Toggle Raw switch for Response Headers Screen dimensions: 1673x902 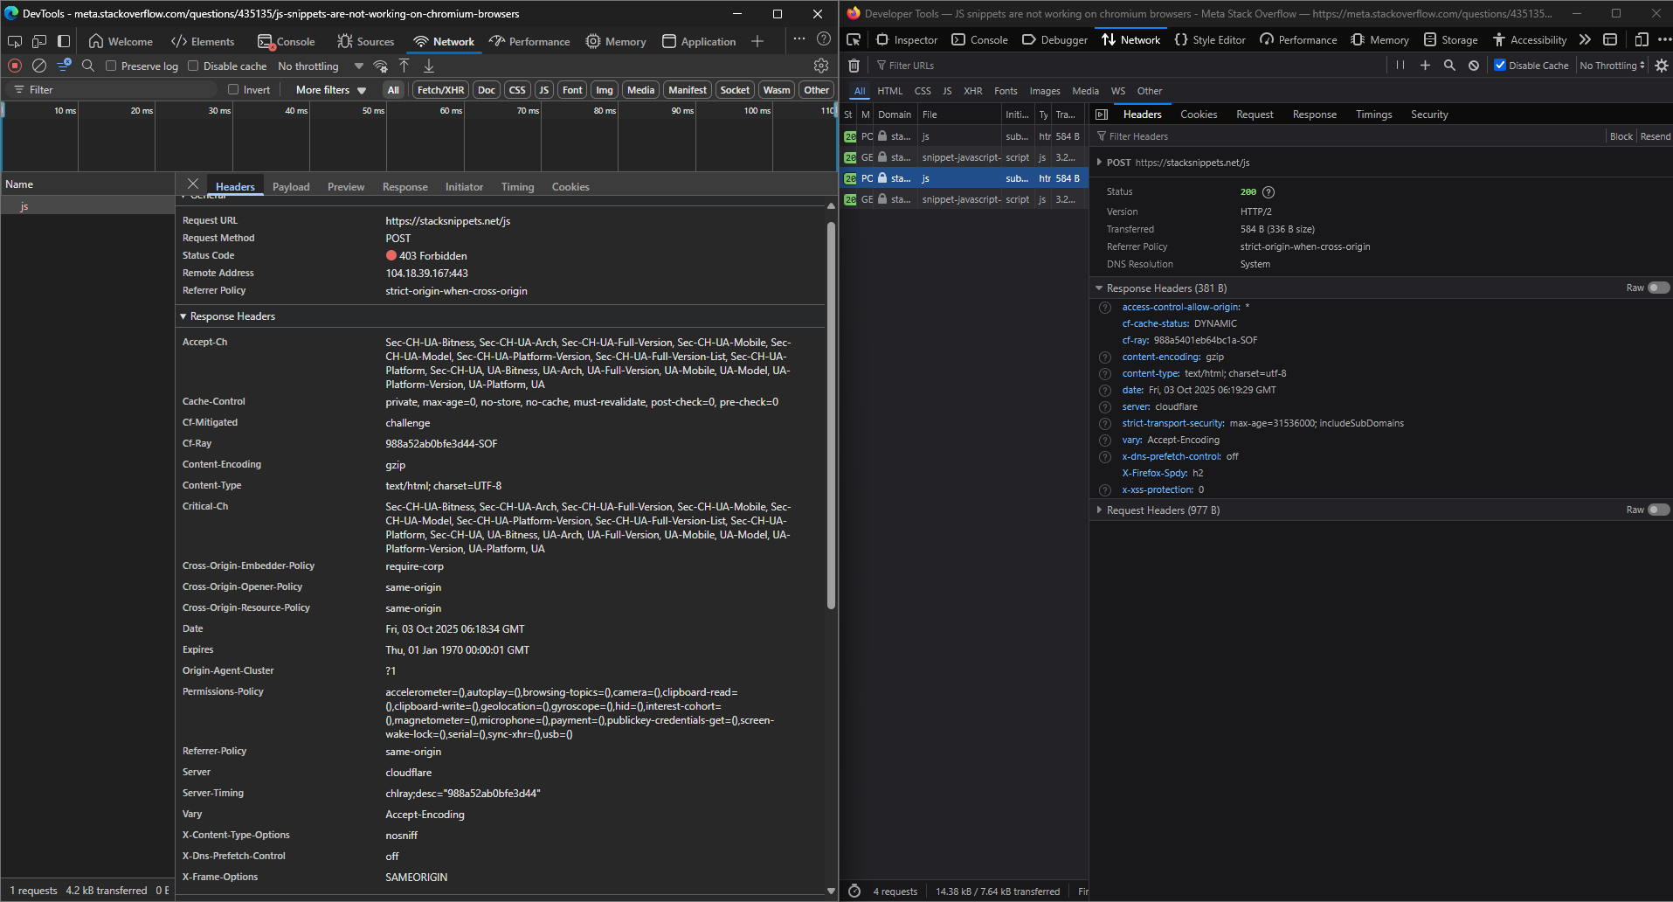(x=1657, y=288)
